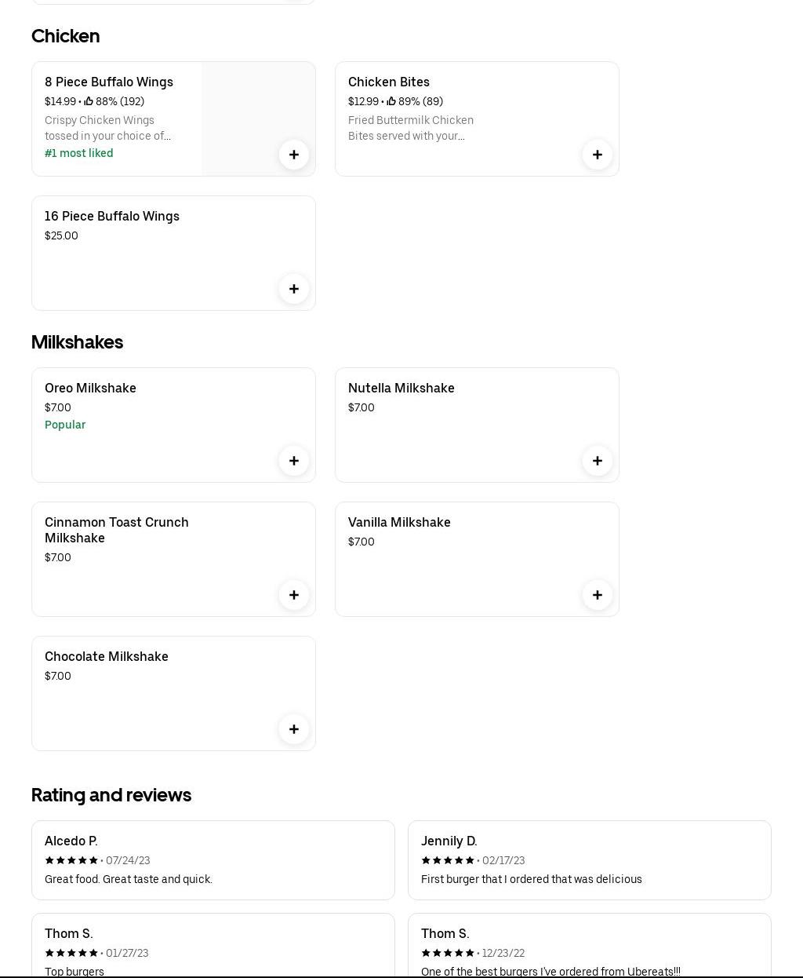Click the Thumbs-up rating on Chicken Bites
Image resolution: width=803 pixels, height=978 pixels.
pyautogui.click(x=391, y=101)
